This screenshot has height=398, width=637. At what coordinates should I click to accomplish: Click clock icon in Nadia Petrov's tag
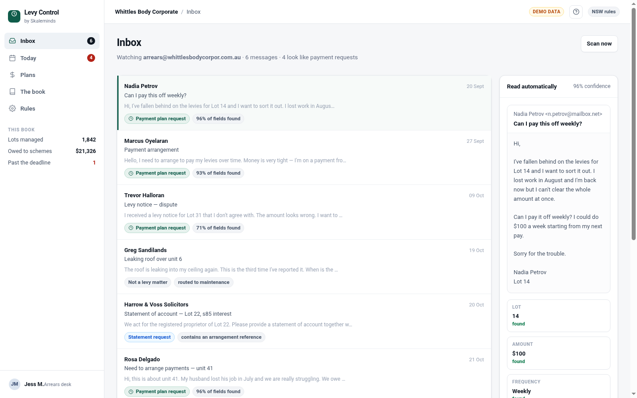tap(131, 119)
